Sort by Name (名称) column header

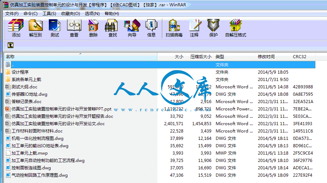click(80, 57)
